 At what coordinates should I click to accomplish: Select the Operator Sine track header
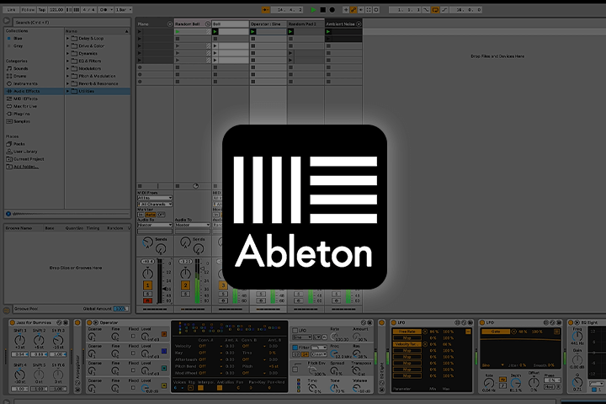tap(268, 24)
